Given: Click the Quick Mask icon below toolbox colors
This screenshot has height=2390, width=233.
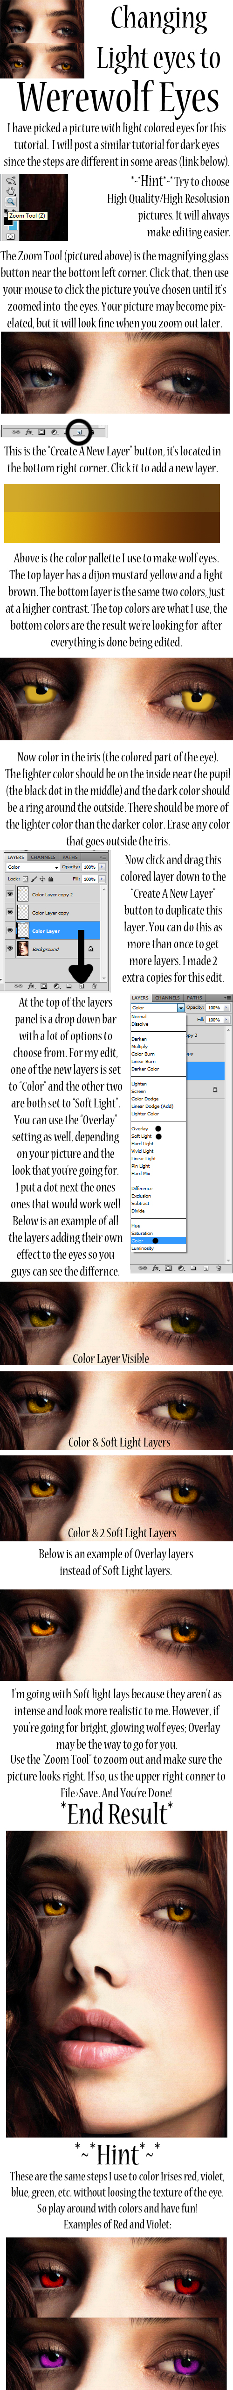Looking at the screenshot, I should [10, 237].
